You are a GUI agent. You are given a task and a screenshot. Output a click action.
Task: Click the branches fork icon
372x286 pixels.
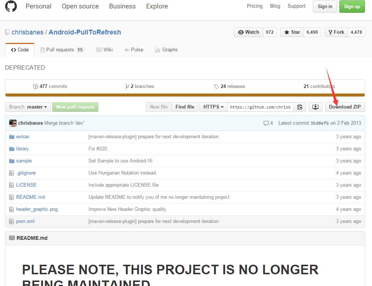(x=127, y=87)
